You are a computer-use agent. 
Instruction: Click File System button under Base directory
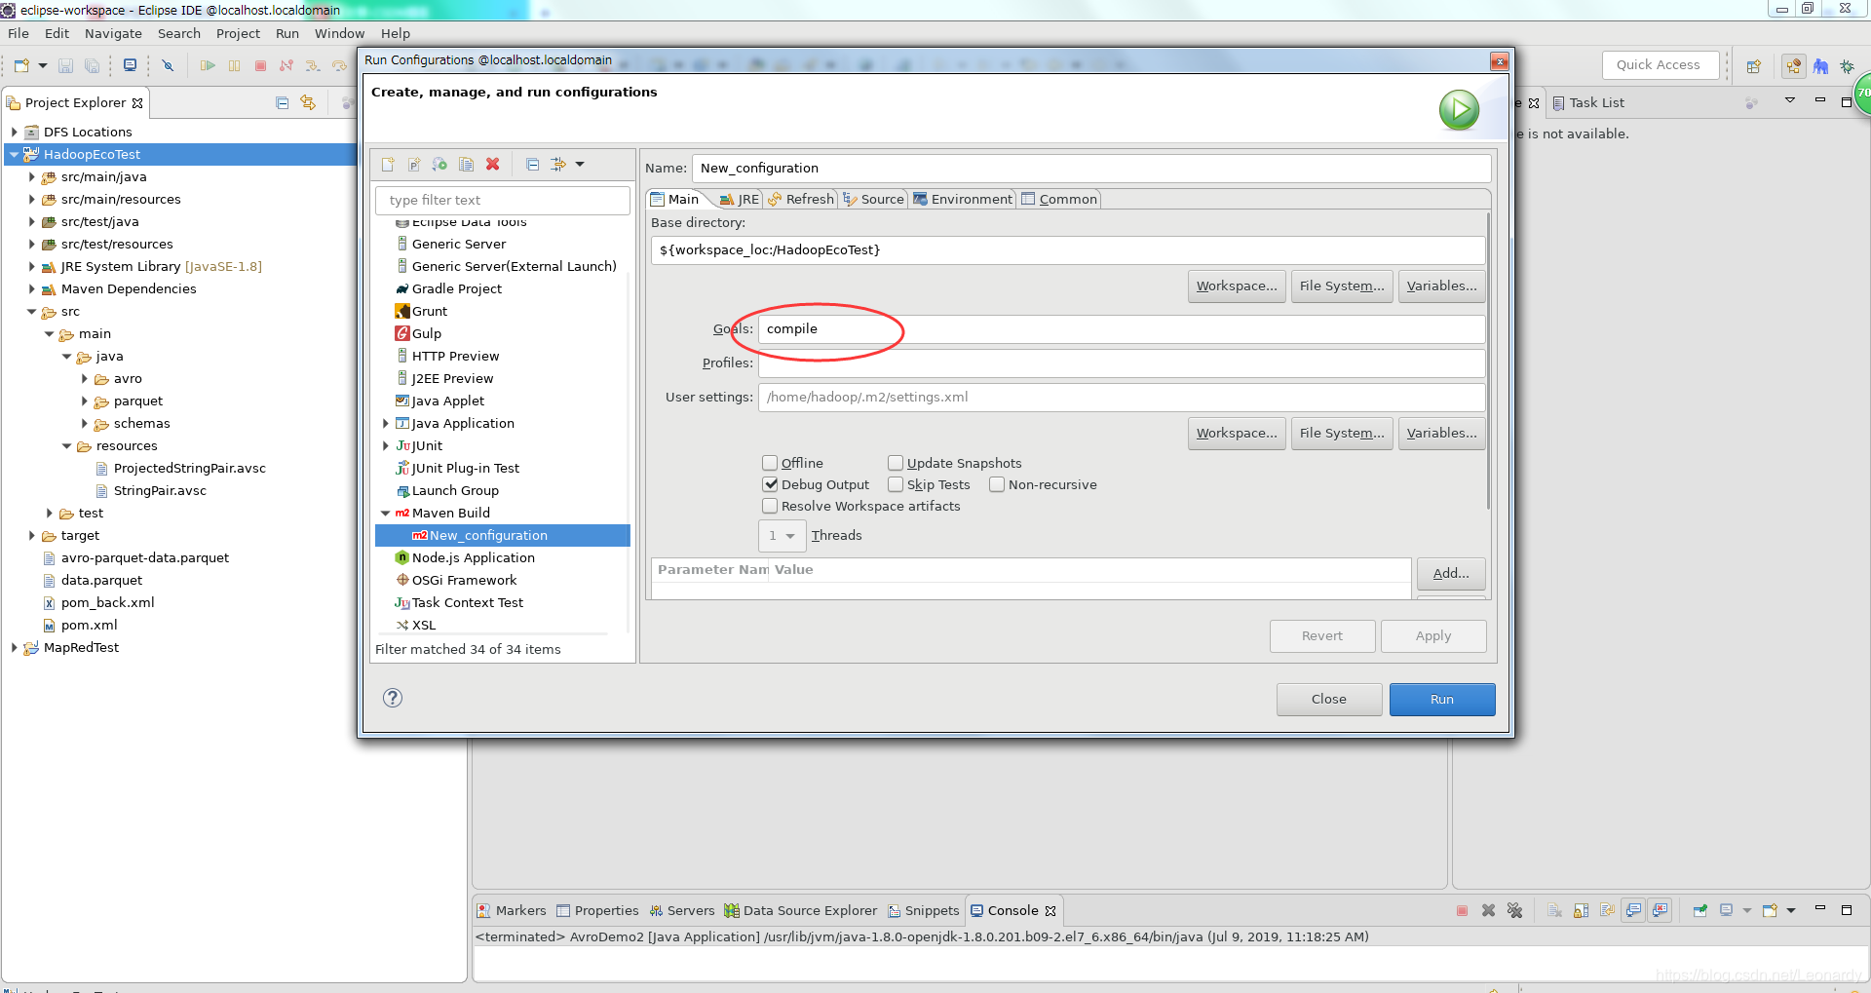coord(1341,286)
